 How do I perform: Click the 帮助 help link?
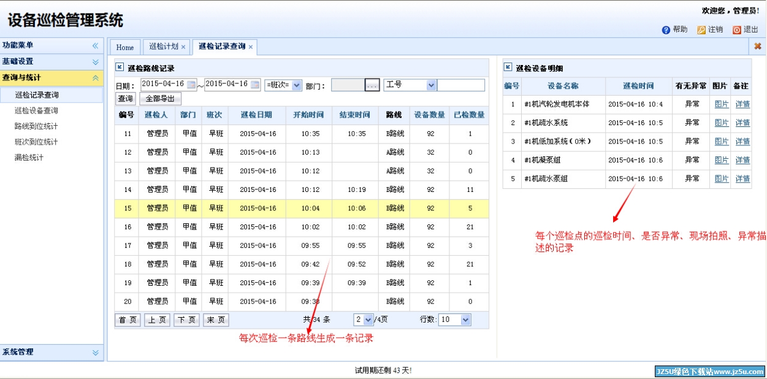pyautogui.click(x=680, y=29)
